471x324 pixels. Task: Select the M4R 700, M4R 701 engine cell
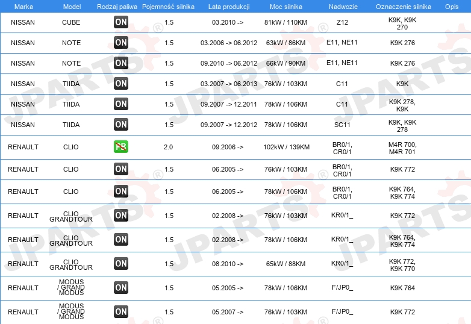pos(402,148)
